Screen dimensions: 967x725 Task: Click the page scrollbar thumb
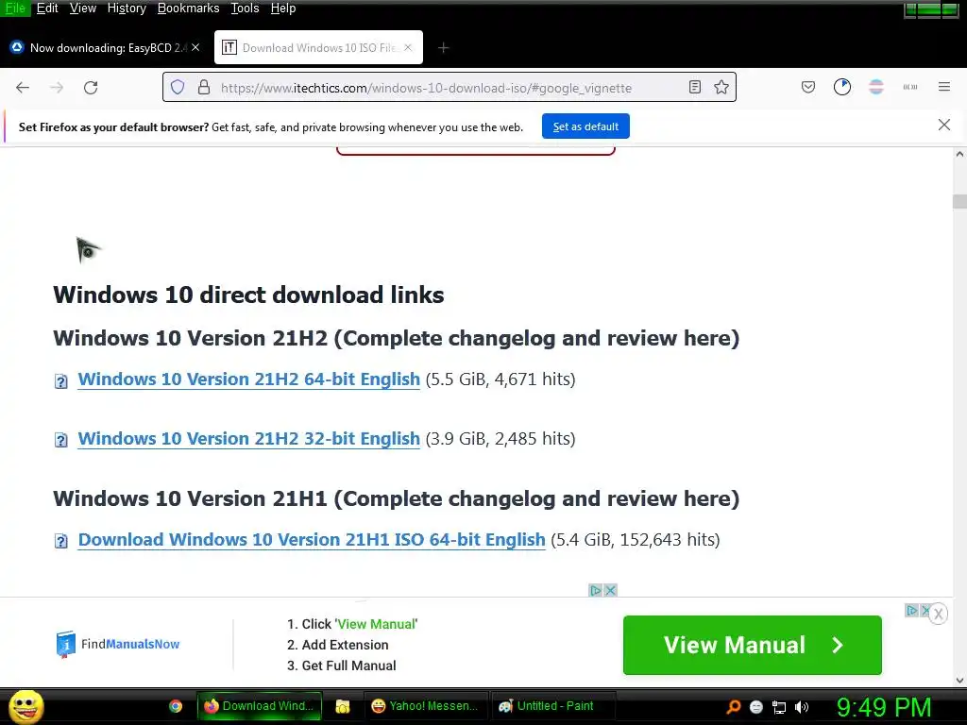coord(959,202)
